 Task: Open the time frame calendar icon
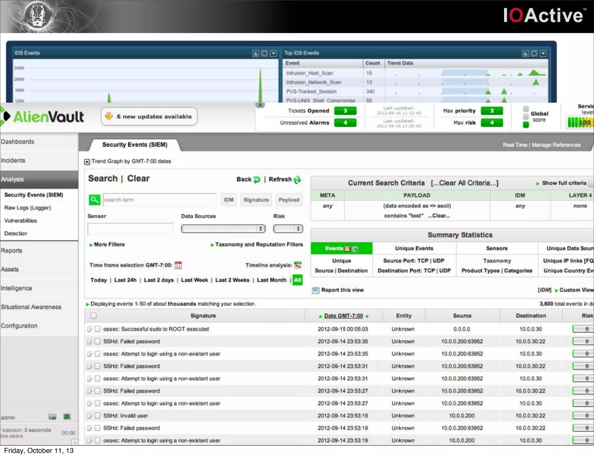(x=178, y=265)
